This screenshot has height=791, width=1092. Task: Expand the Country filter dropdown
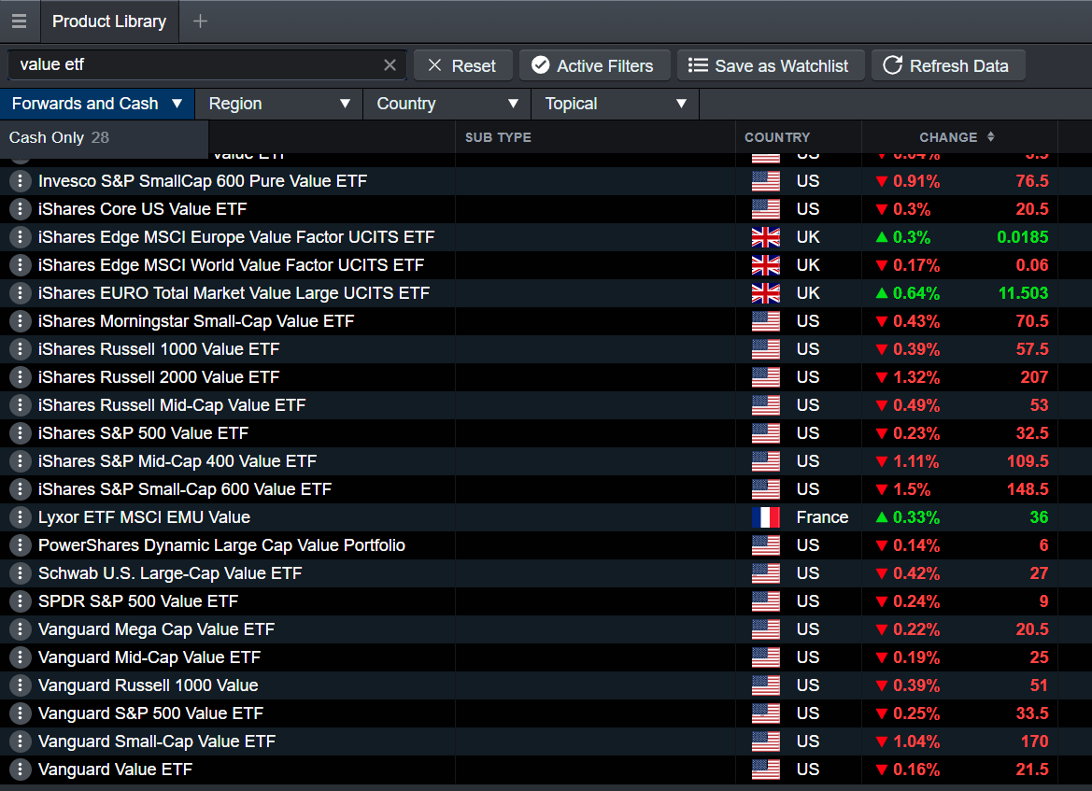pyautogui.click(x=447, y=104)
